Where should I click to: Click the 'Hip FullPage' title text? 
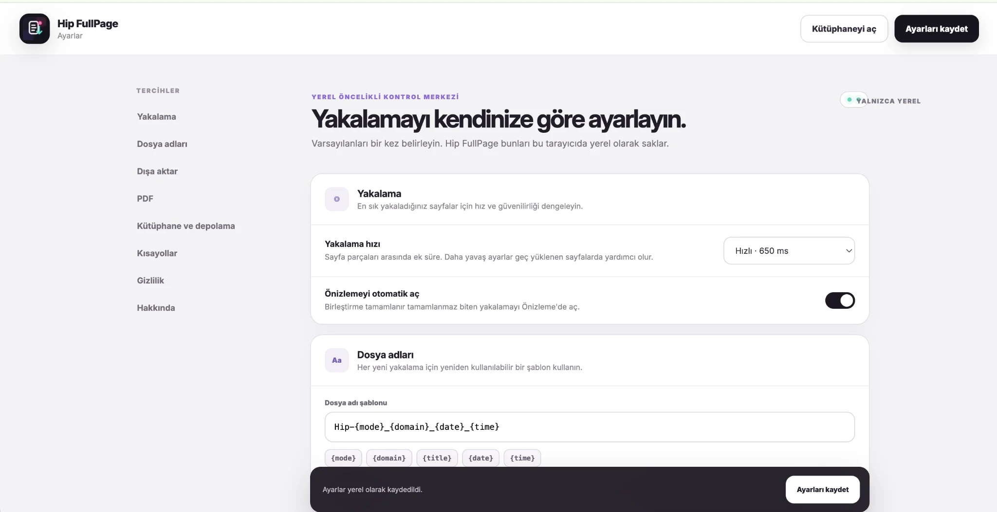(x=88, y=23)
